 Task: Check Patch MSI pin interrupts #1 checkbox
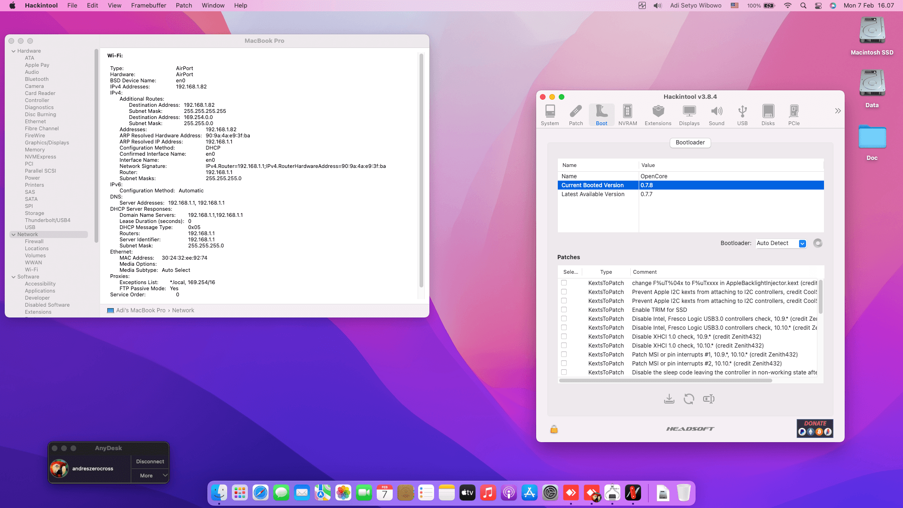(564, 354)
